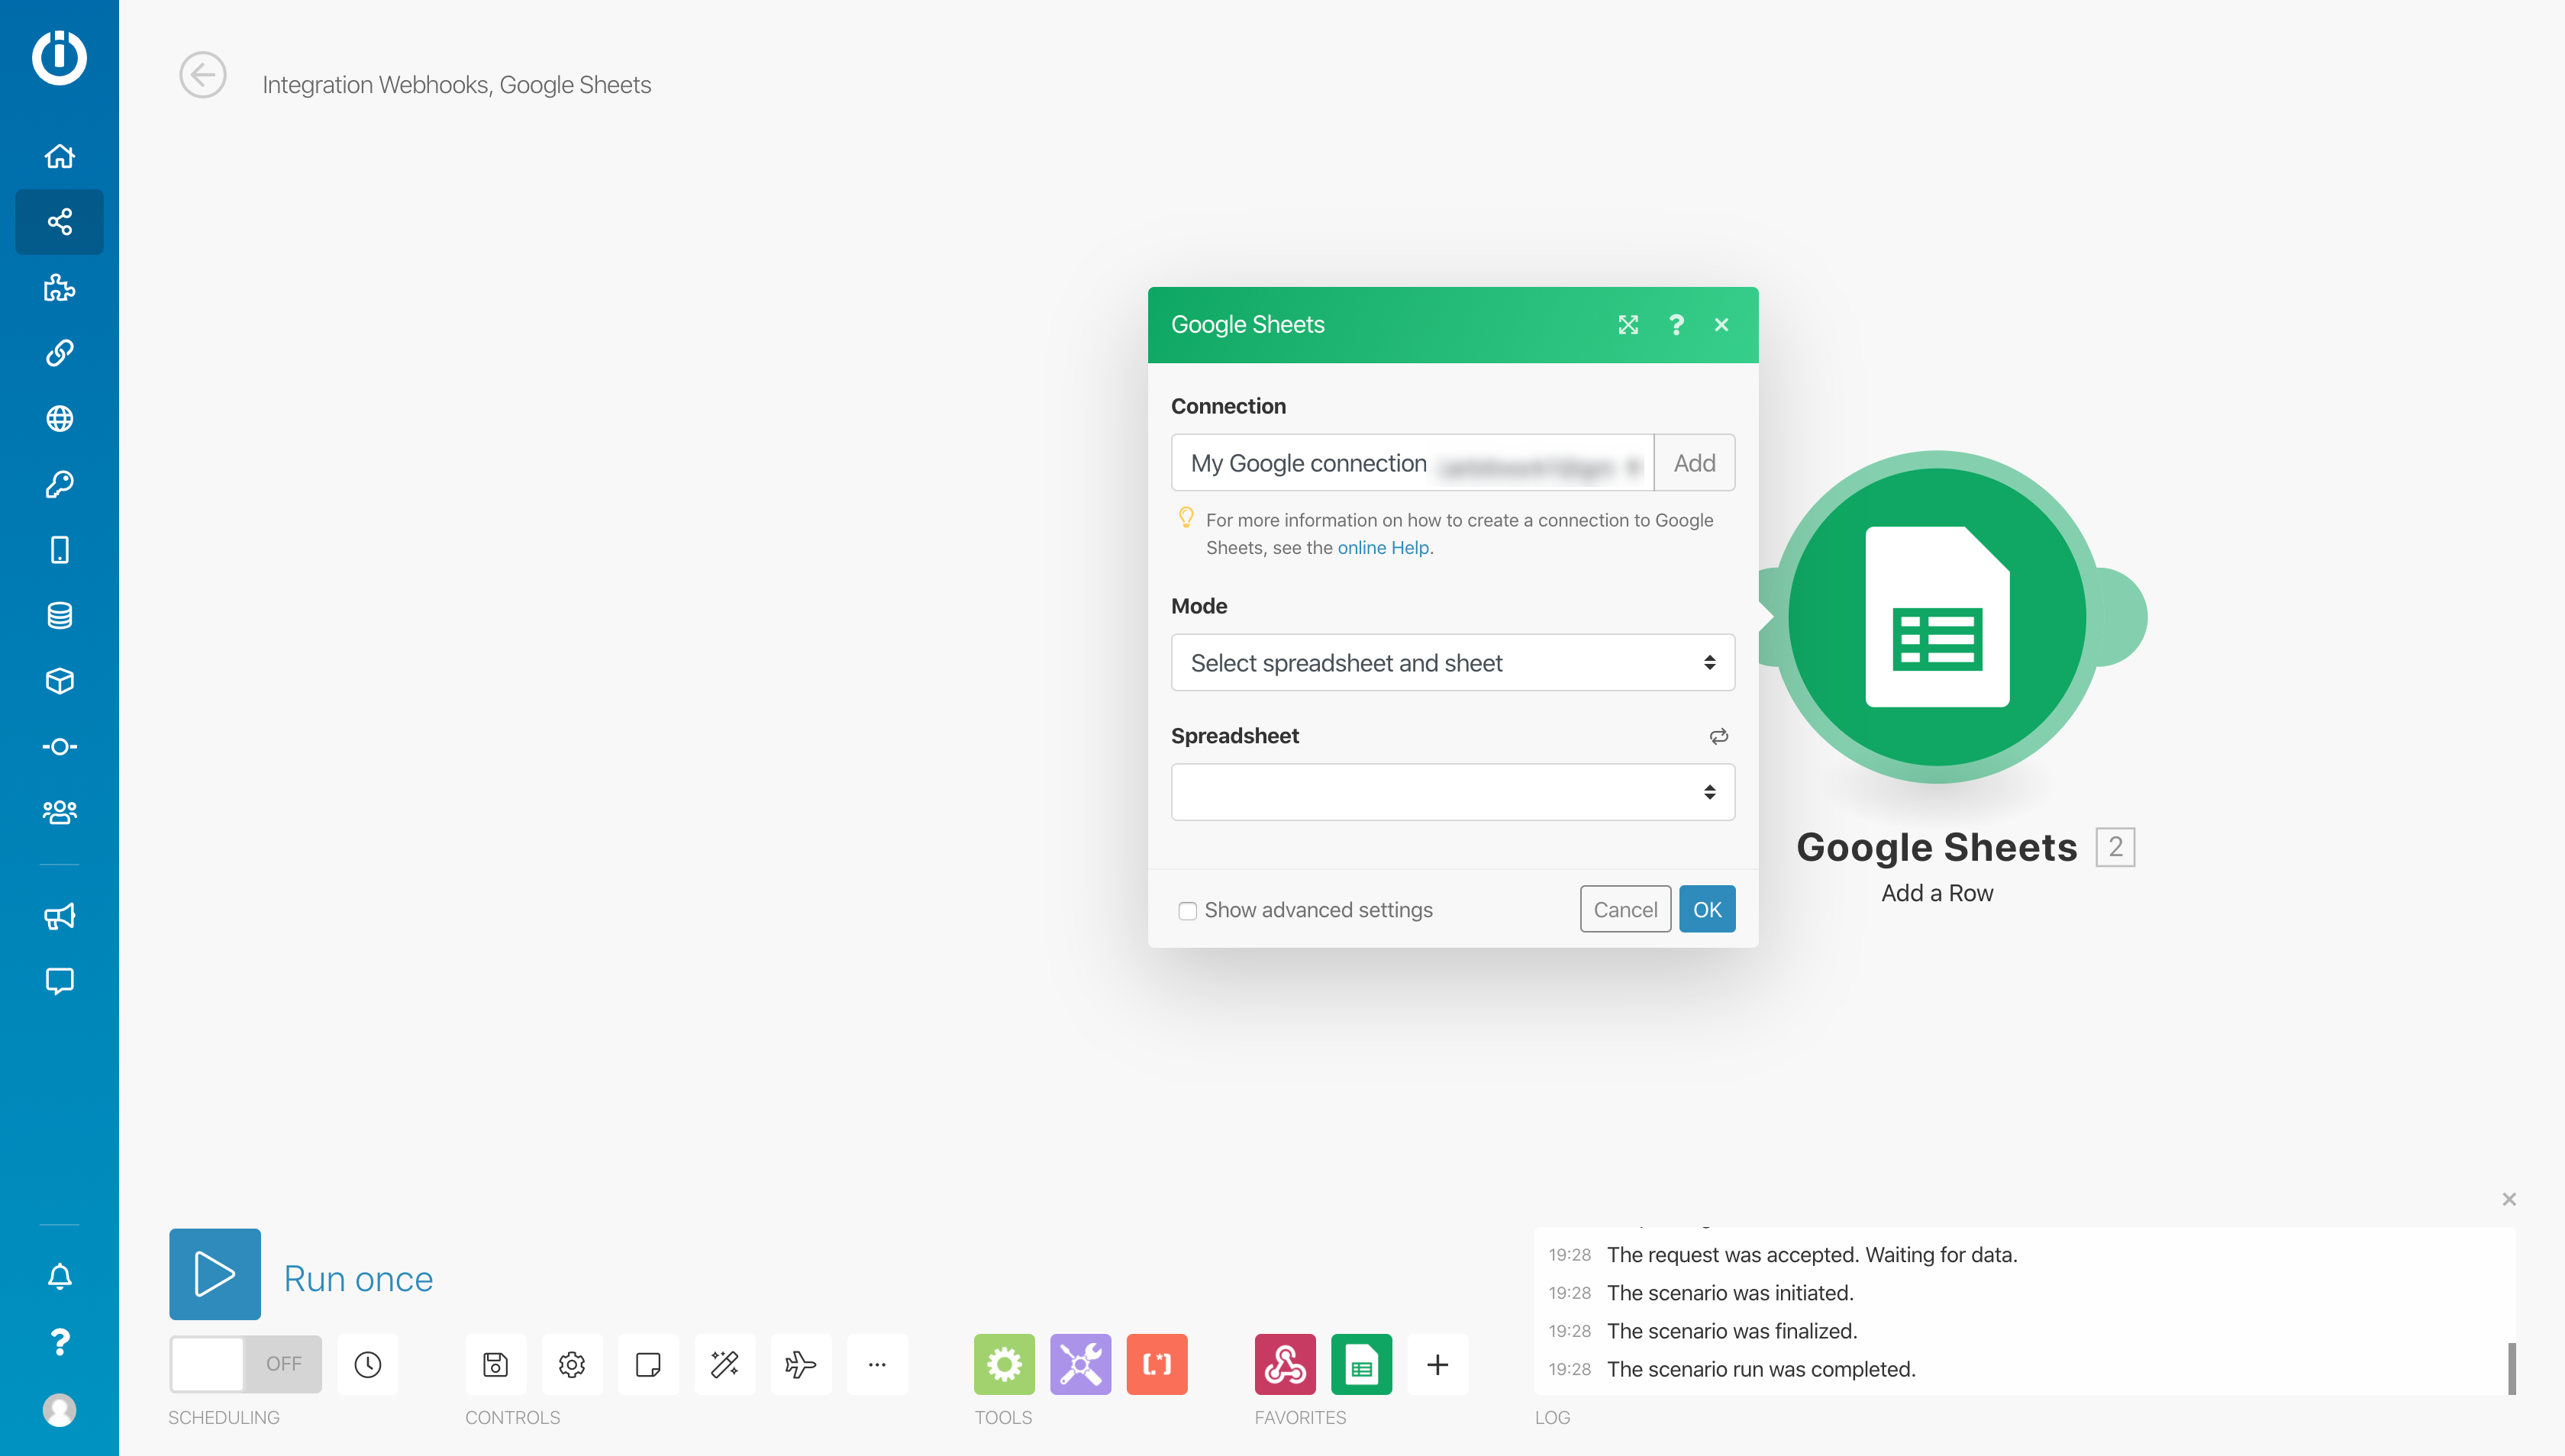Screen dimensions: 2565x1456
Task: Open the More controls ellipsis
Action: [x=877, y=1364]
